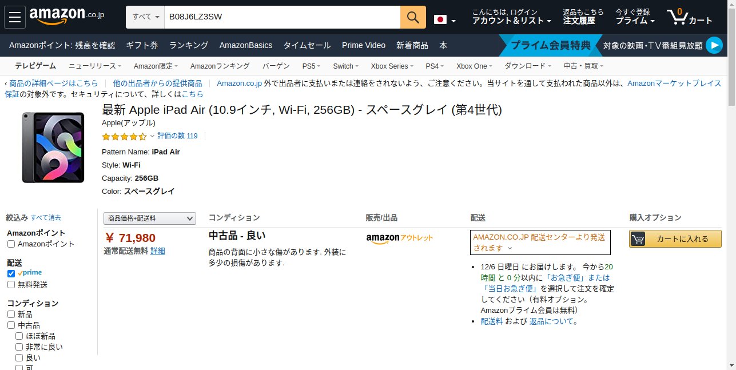
Task: Open AmazonBasics in the nav bar
Action: tap(246, 45)
